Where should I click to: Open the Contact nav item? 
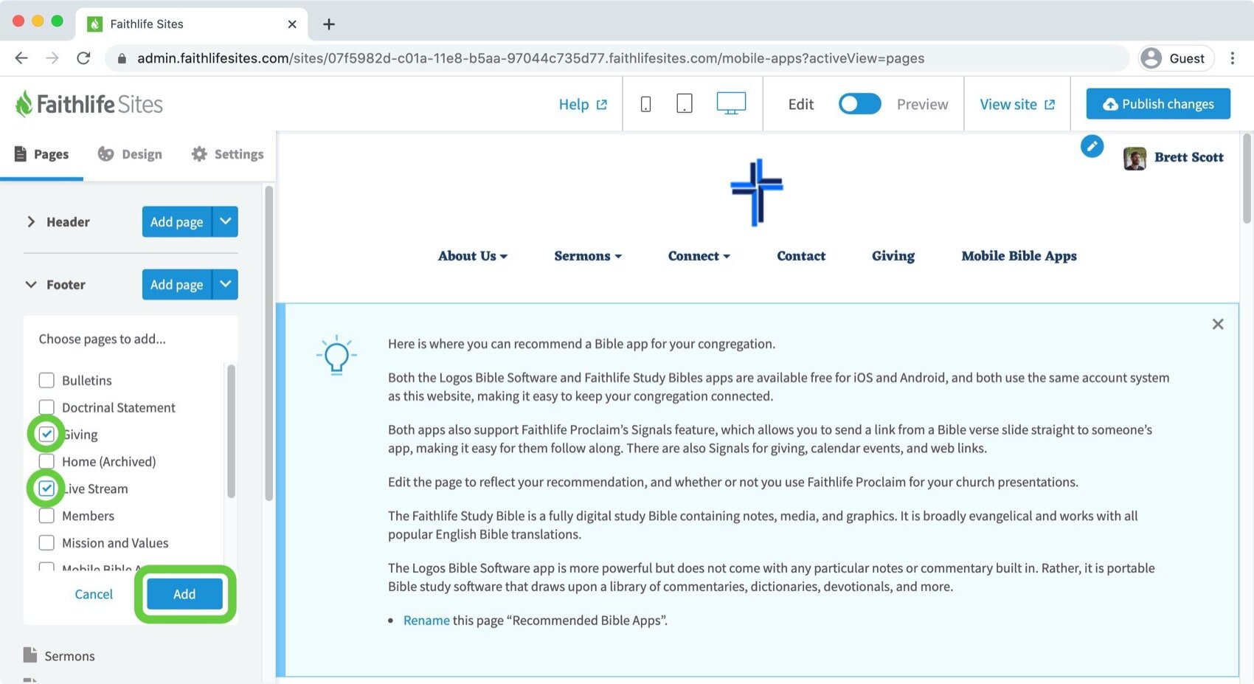coord(801,256)
